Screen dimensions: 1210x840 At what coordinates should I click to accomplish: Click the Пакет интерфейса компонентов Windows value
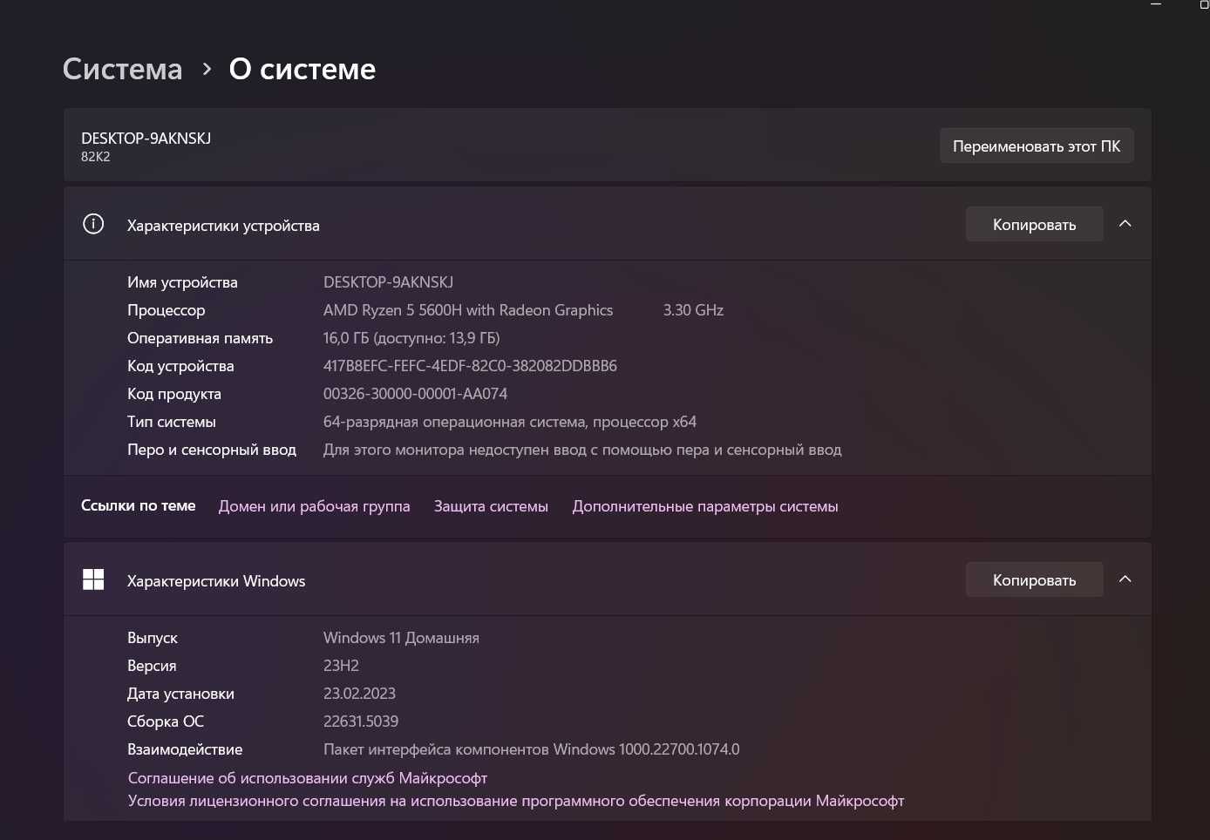[531, 749]
